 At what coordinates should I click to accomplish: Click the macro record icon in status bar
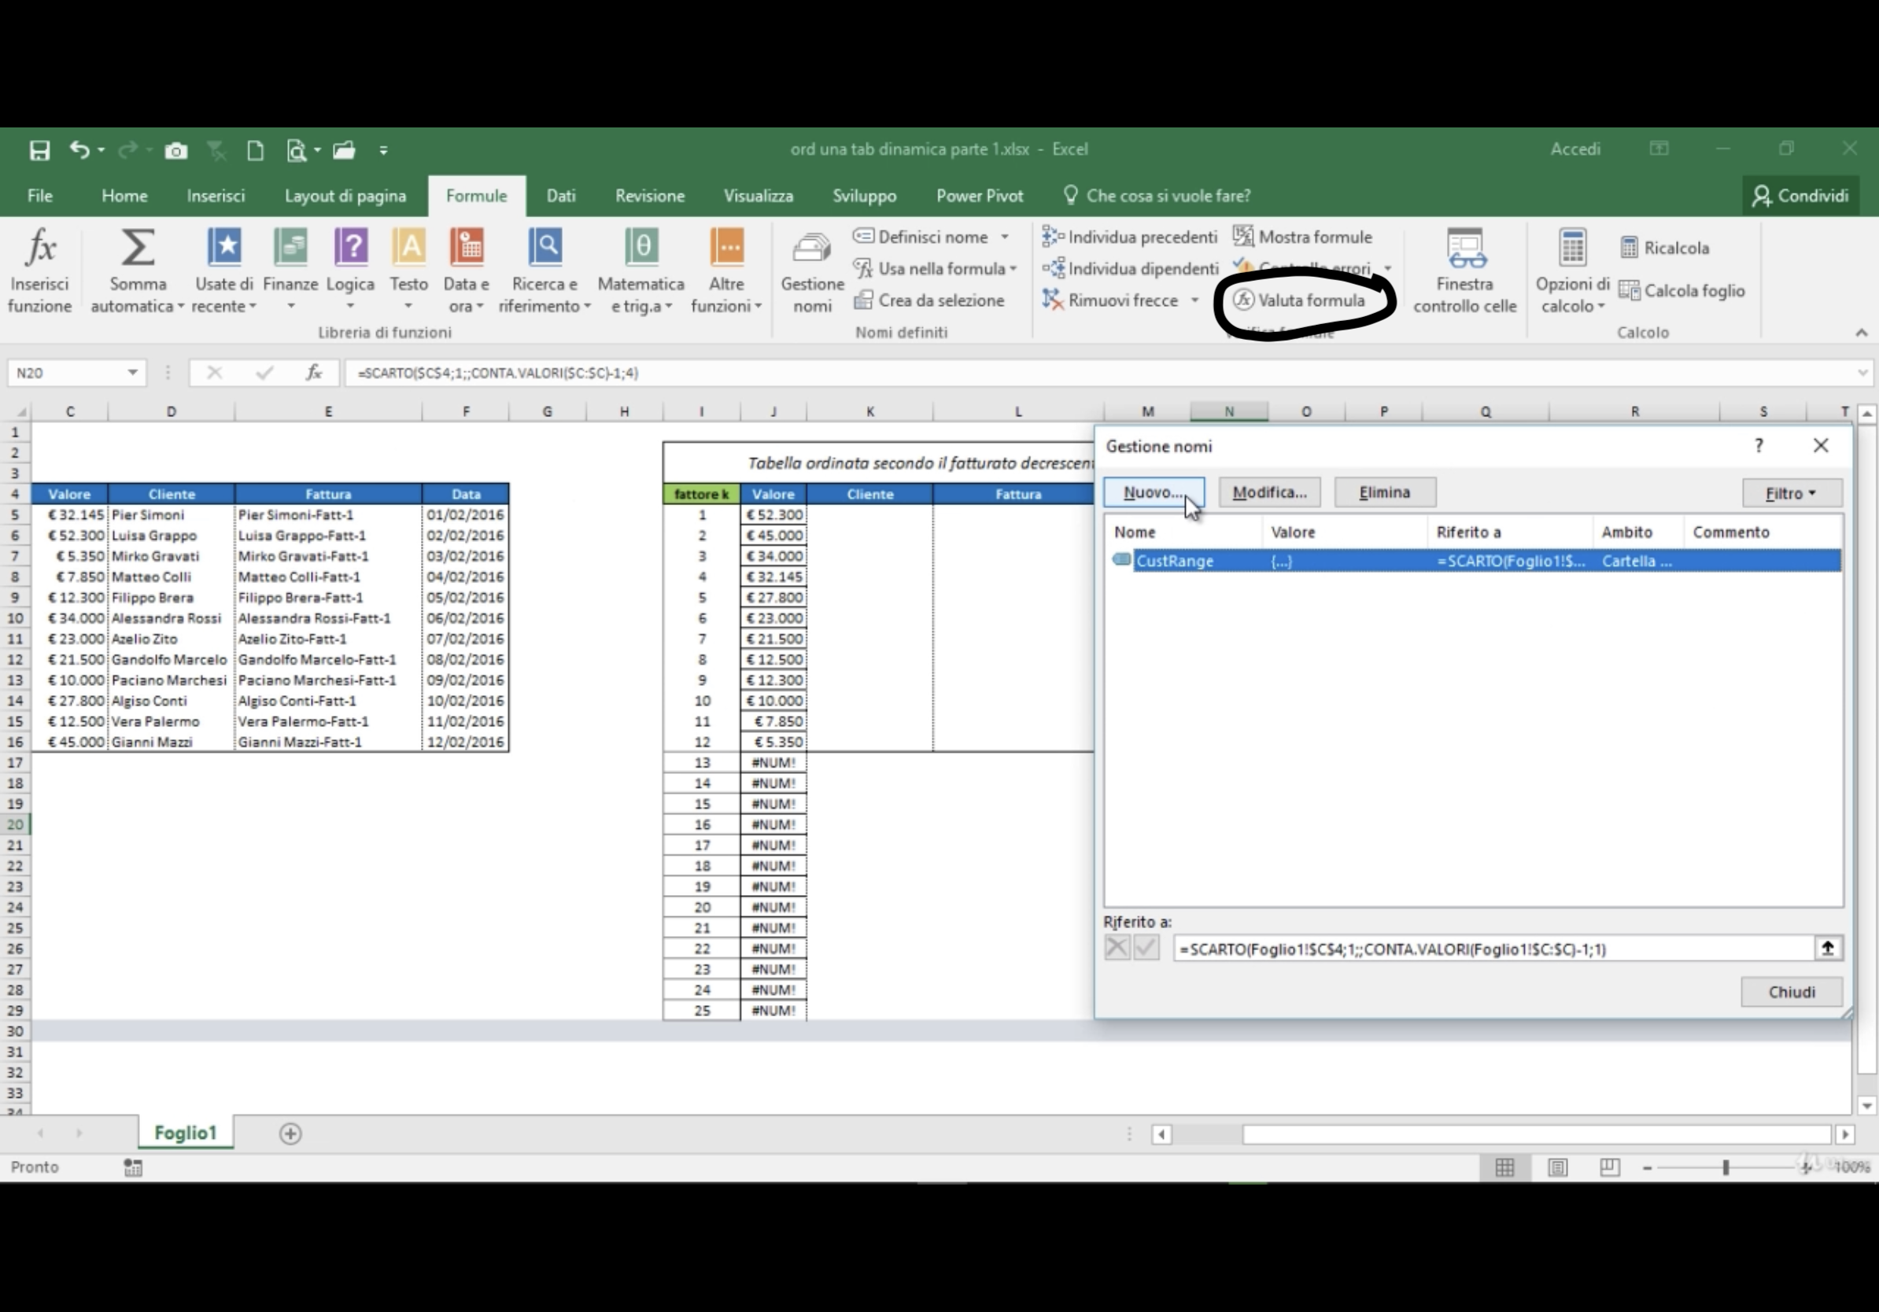tap(132, 1167)
